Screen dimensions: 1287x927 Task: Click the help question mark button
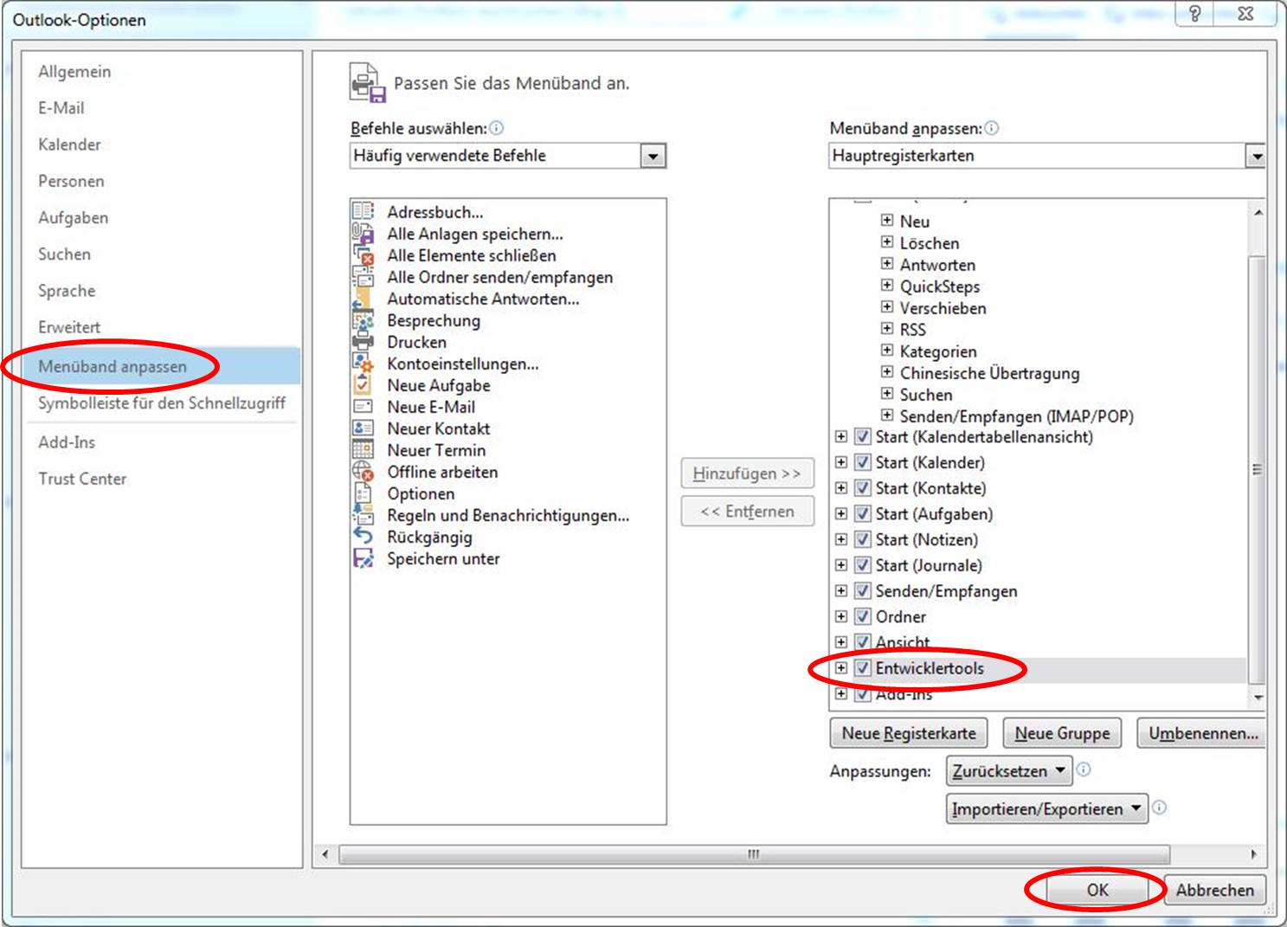pyautogui.click(x=1195, y=14)
